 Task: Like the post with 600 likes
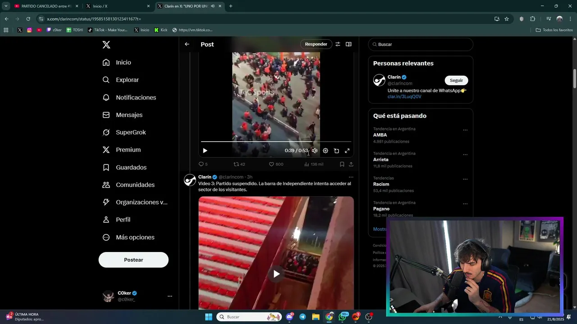click(x=276, y=164)
